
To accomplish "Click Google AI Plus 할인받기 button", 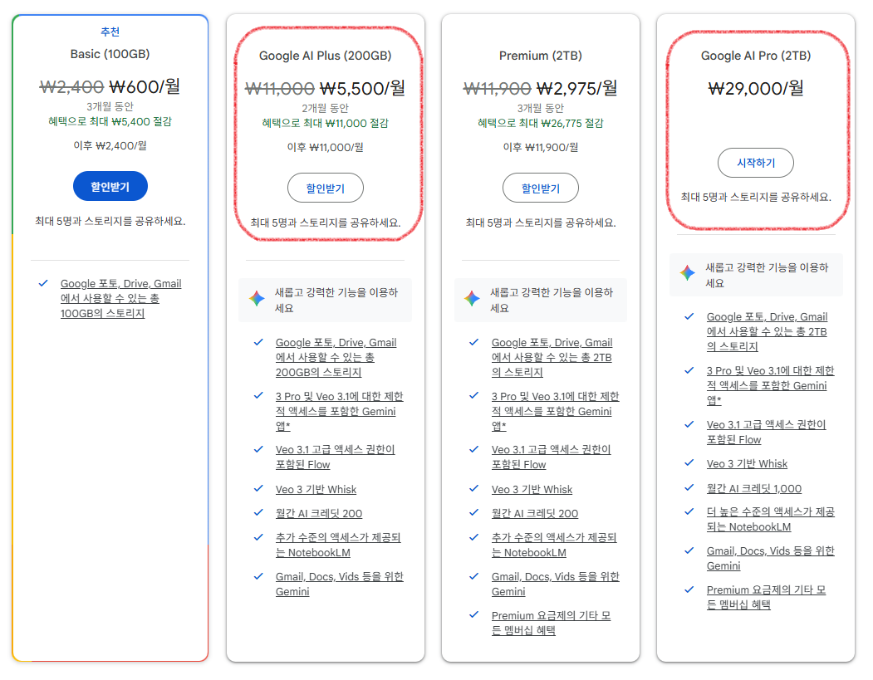I will pos(325,188).
